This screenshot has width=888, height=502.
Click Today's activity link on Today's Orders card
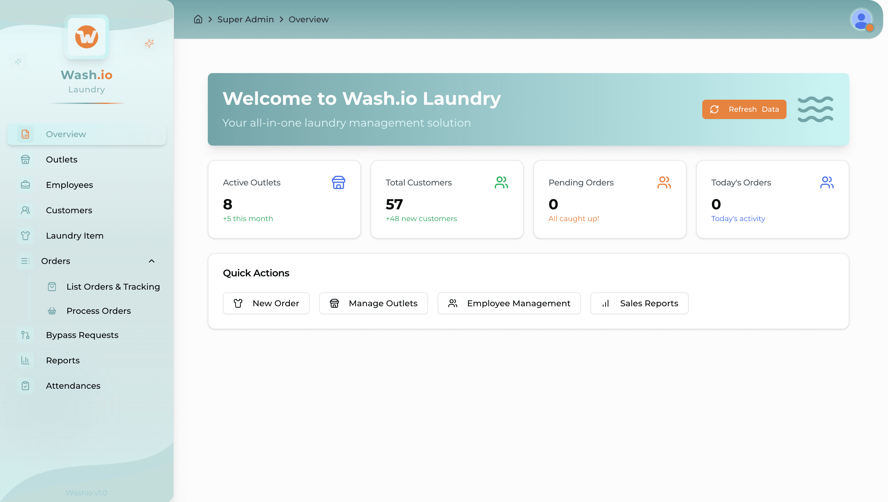[738, 218]
